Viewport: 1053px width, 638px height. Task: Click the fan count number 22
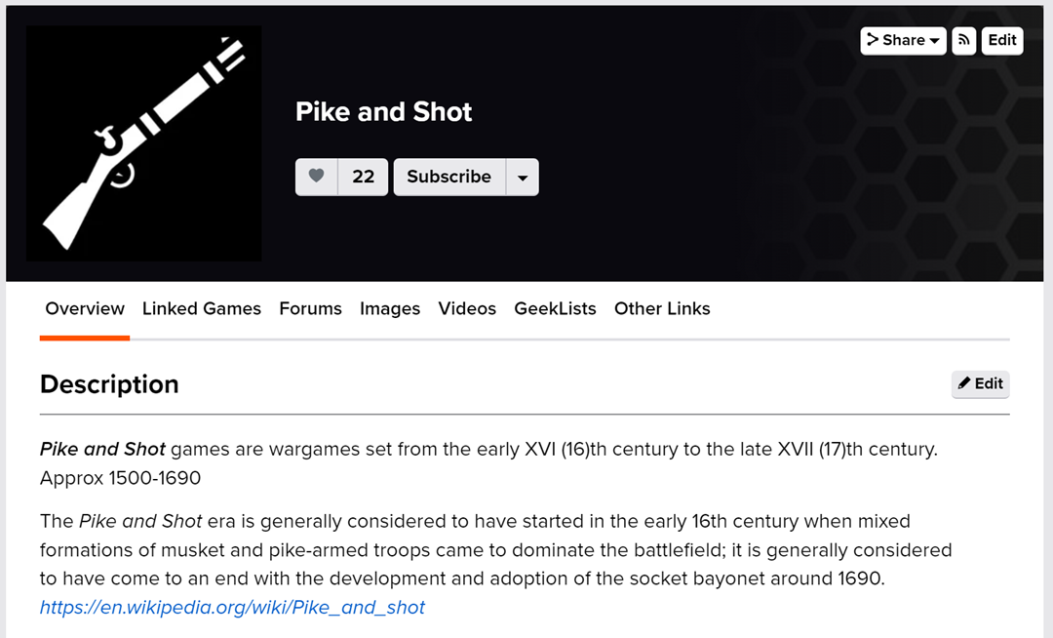tap(363, 177)
